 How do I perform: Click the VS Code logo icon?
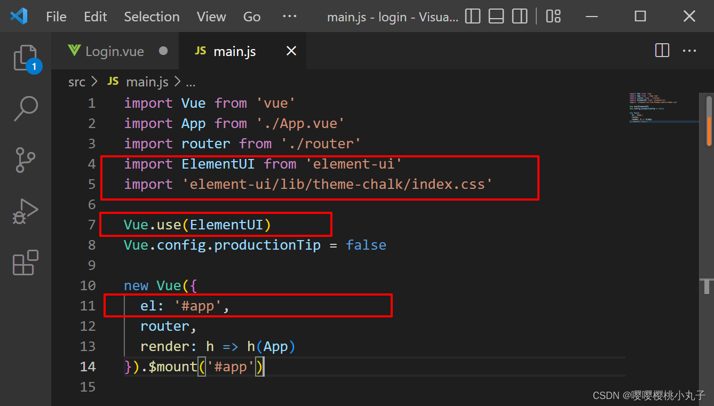coord(19,16)
